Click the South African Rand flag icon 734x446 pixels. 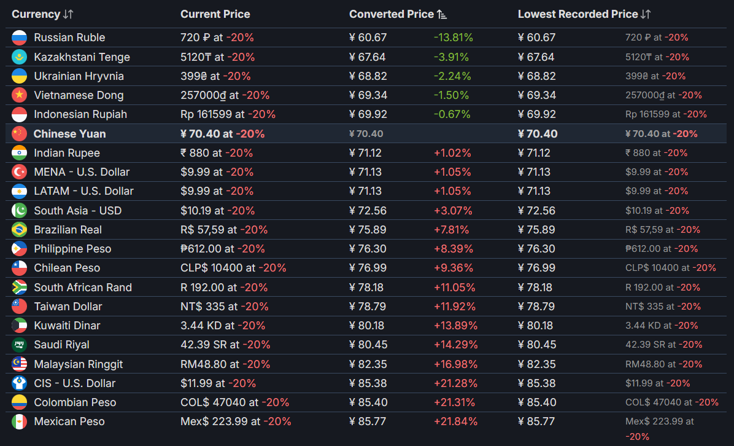tap(20, 288)
